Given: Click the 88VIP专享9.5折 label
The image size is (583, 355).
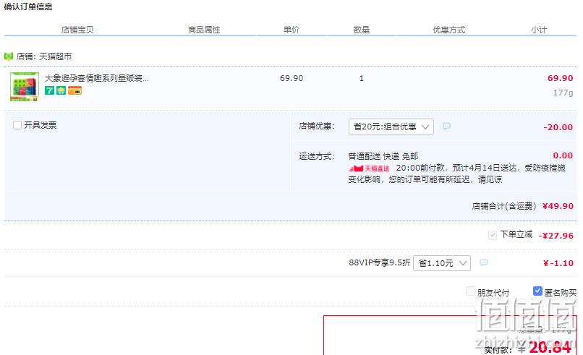Looking at the screenshot, I should [379, 262].
